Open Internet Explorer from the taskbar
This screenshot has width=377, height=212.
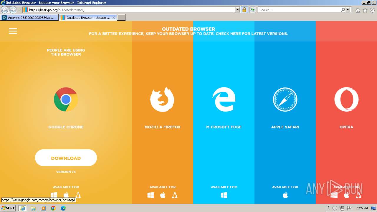point(23,208)
